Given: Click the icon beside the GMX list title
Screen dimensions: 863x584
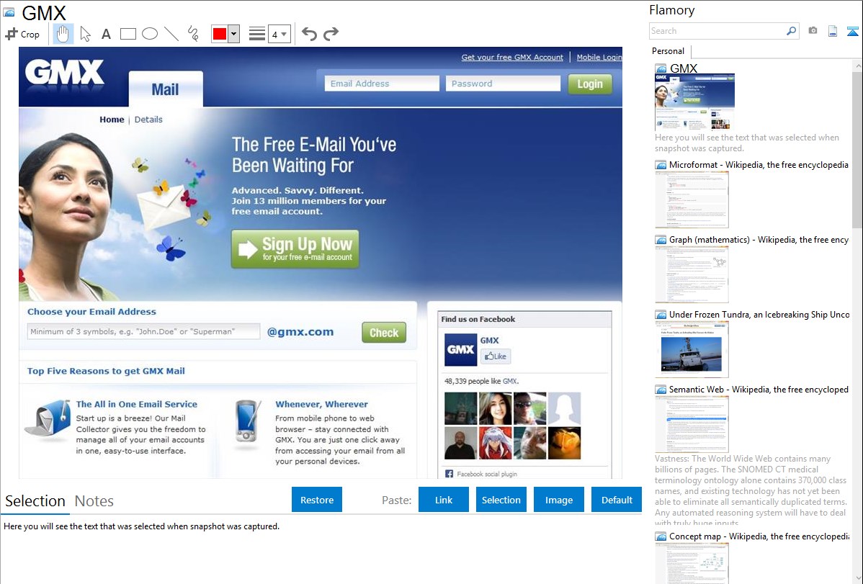Looking at the screenshot, I should (661, 68).
